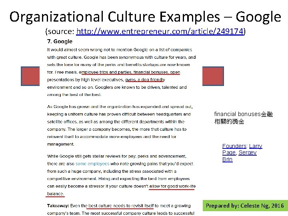The height and width of the screenshot is (216, 288).
Task: Click the '7. Google' heading
Action: (60, 41)
